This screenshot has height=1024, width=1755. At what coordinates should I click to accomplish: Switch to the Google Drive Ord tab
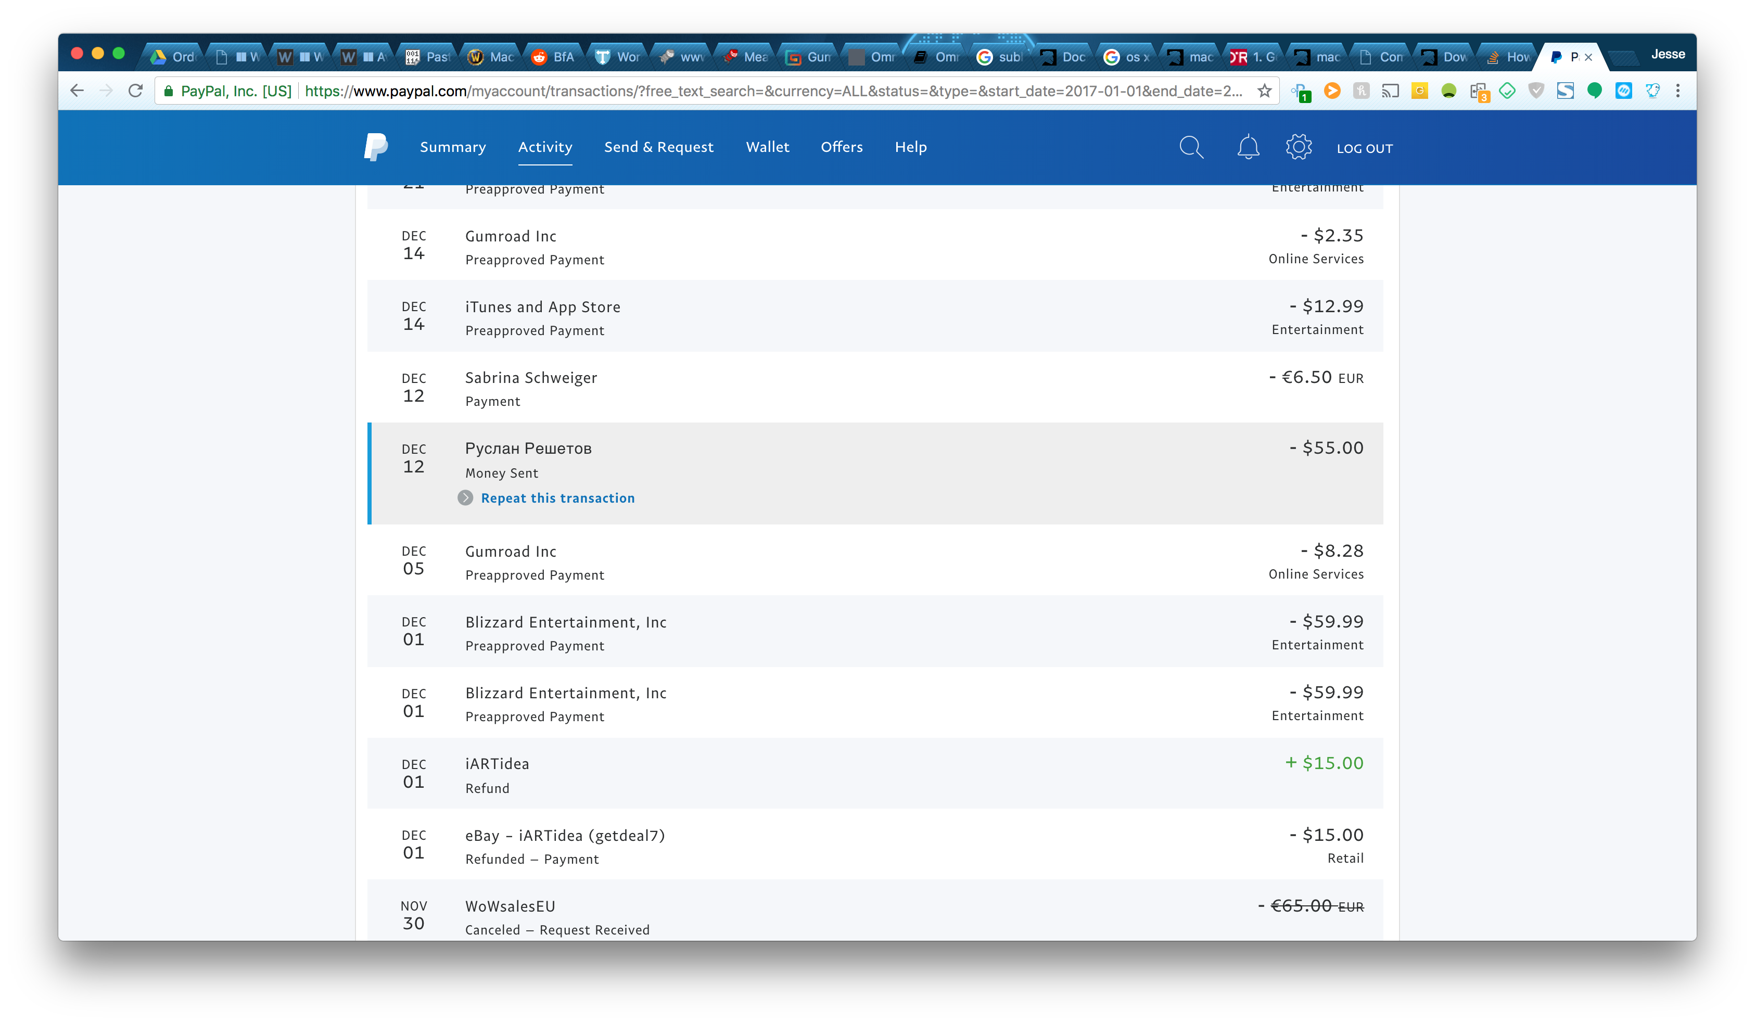(x=173, y=57)
